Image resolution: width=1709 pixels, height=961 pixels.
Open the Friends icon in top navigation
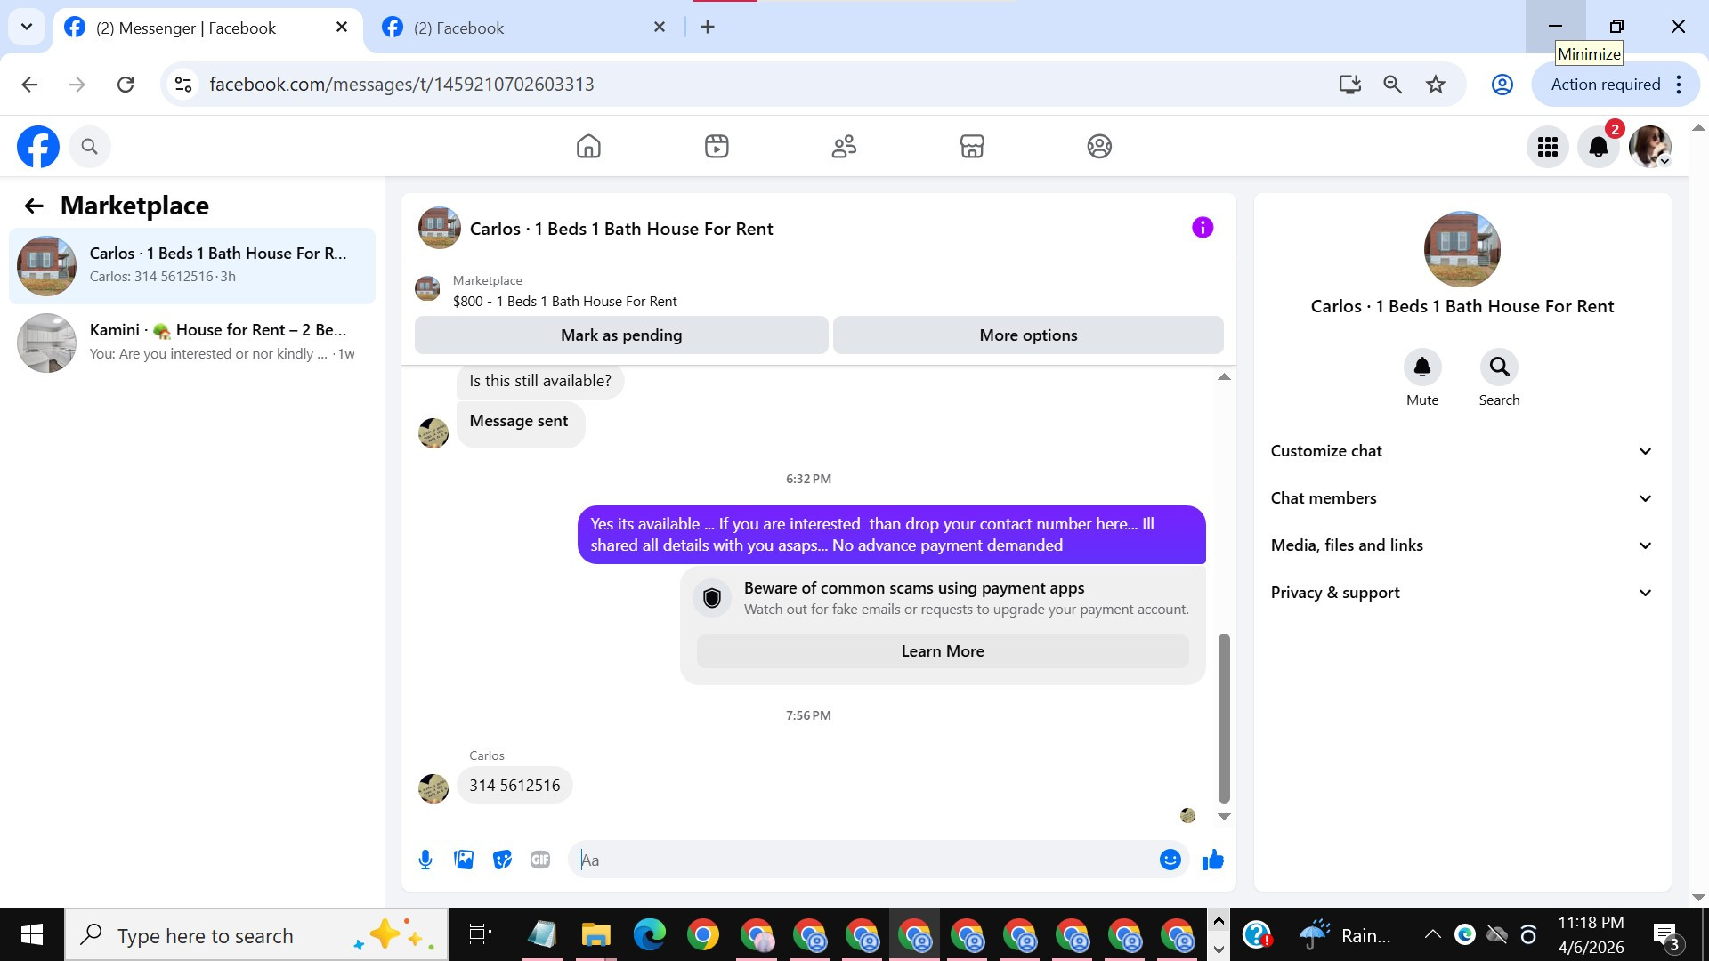844,146
